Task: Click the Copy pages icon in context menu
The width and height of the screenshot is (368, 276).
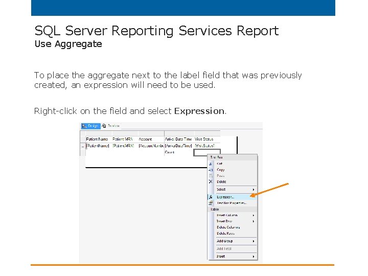Action: click(211, 170)
